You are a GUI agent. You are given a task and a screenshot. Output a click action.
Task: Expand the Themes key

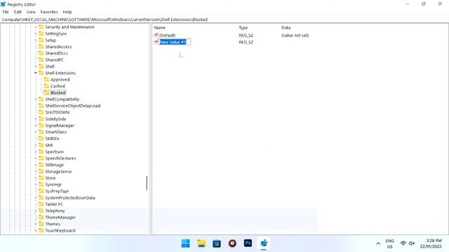36,224
